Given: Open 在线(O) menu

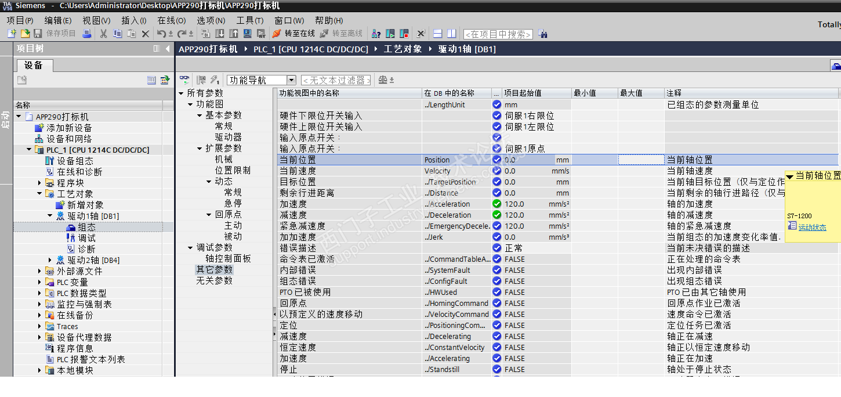Looking at the screenshot, I should pyautogui.click(x=172, y=20).
